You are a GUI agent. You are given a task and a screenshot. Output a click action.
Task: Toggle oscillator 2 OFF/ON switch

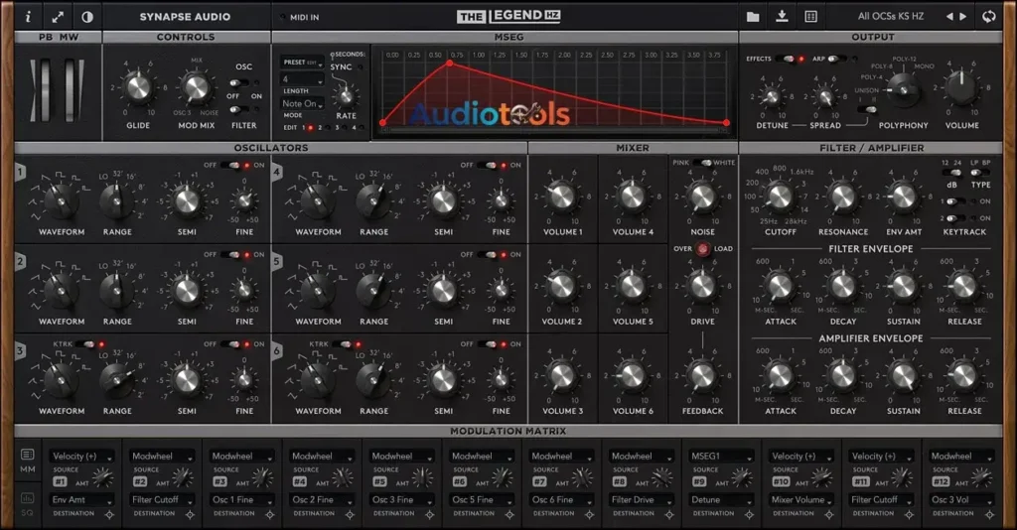coord(230,255)
